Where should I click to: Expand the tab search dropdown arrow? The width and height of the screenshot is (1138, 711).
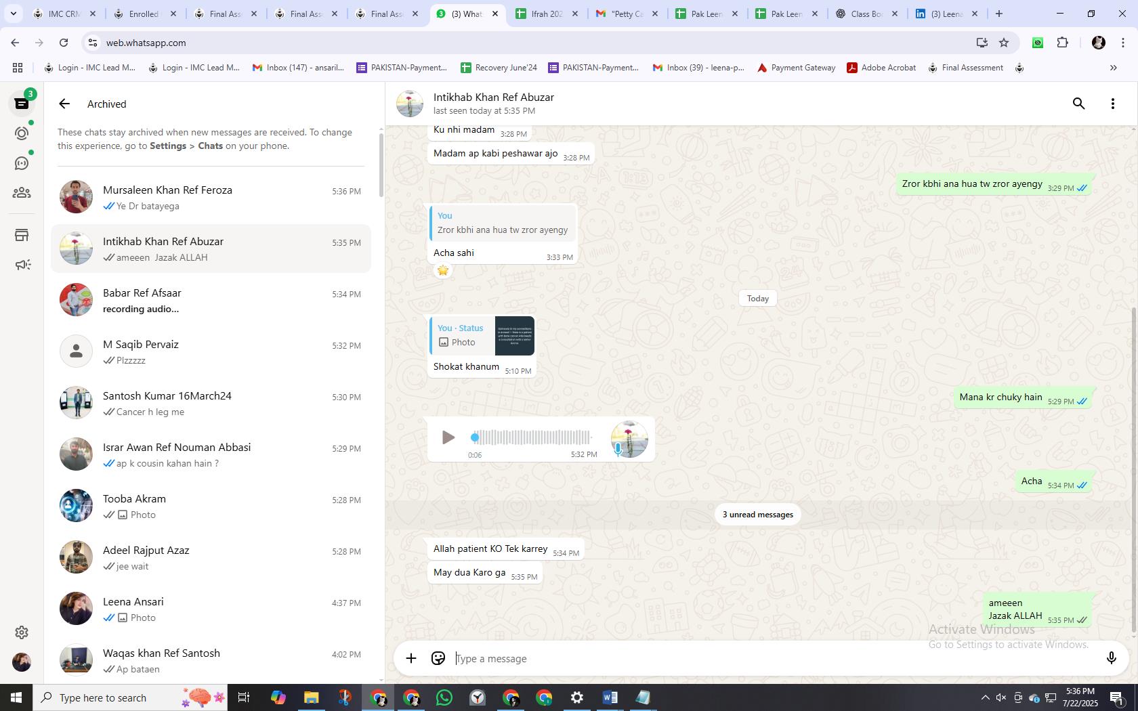[13, 14]
